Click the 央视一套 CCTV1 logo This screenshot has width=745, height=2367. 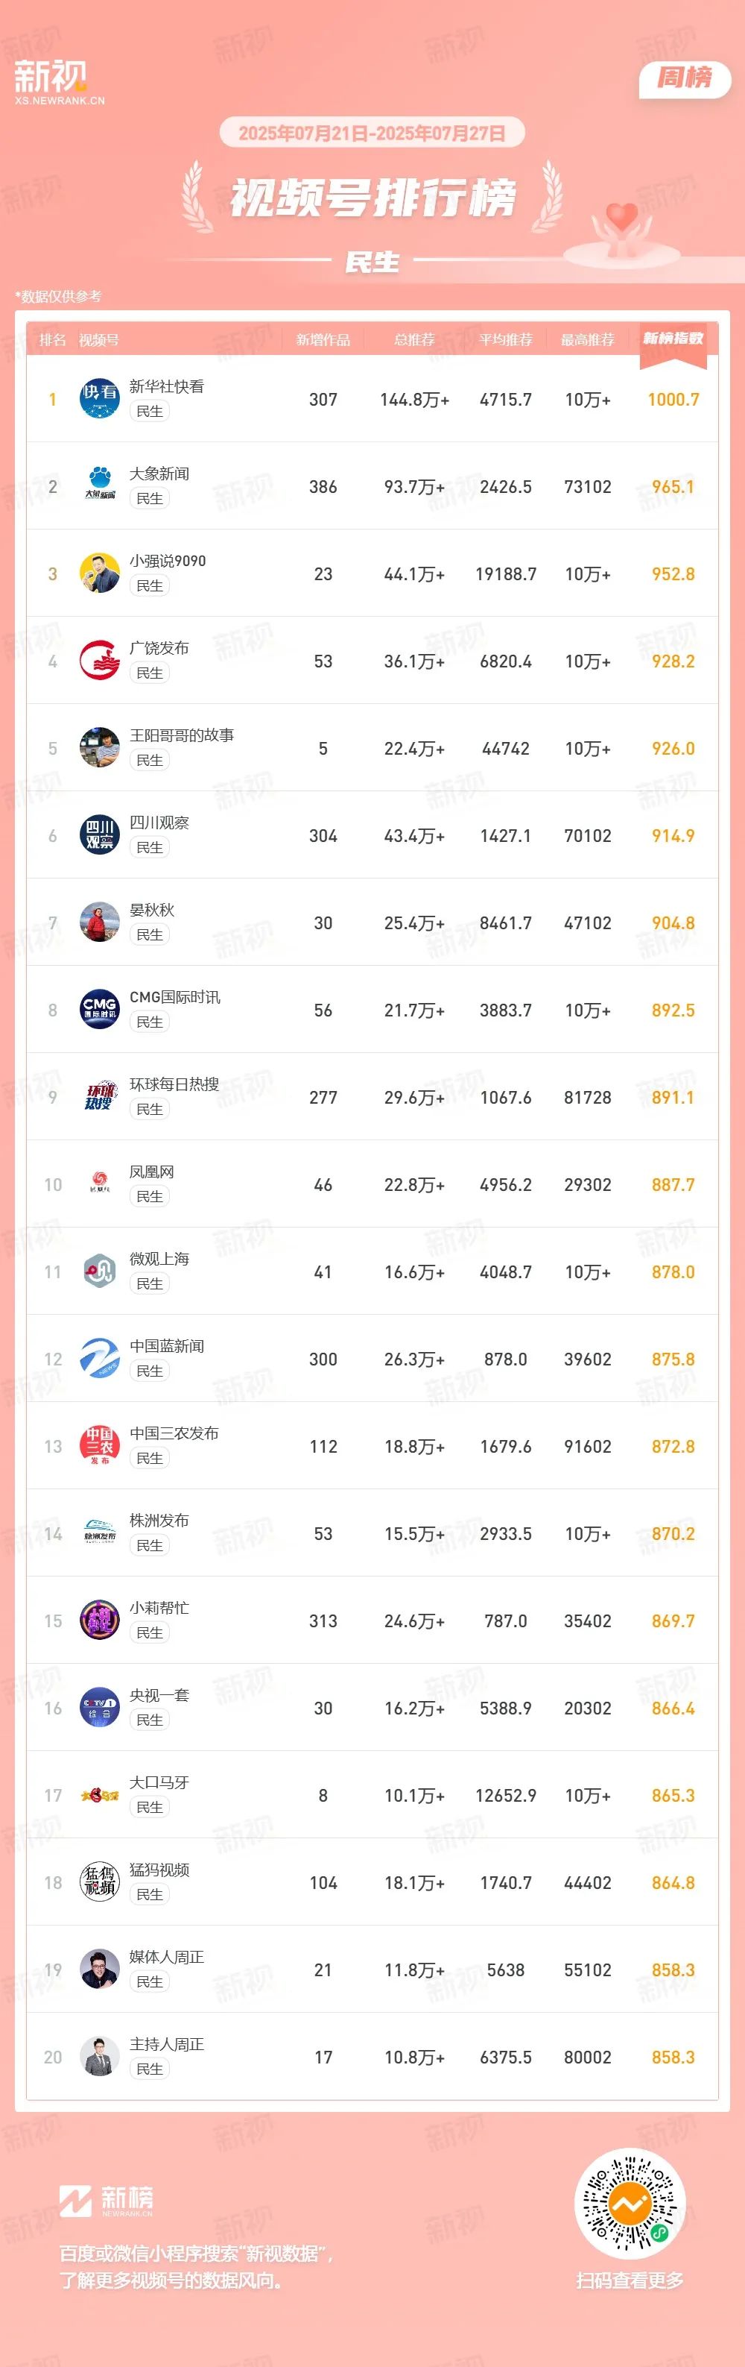99,1709
